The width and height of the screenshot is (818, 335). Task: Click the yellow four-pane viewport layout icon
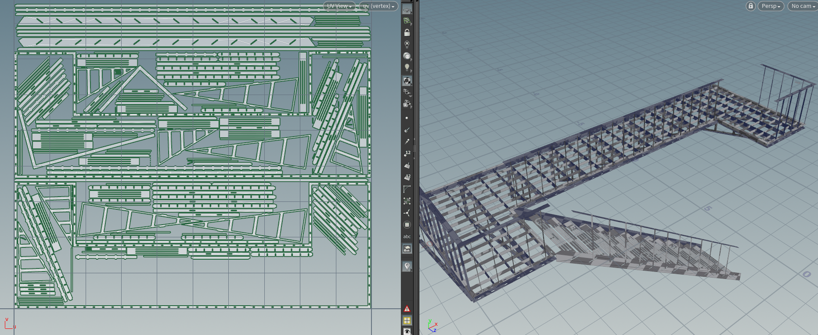[x=407, y=321]
